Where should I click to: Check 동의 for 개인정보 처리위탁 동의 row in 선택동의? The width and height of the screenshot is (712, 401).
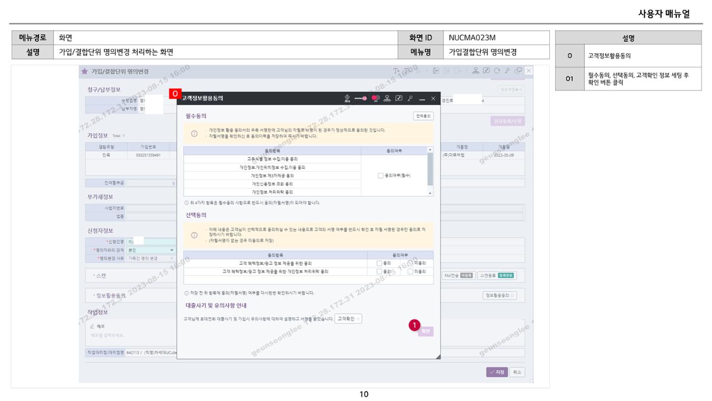coord(380,271)
